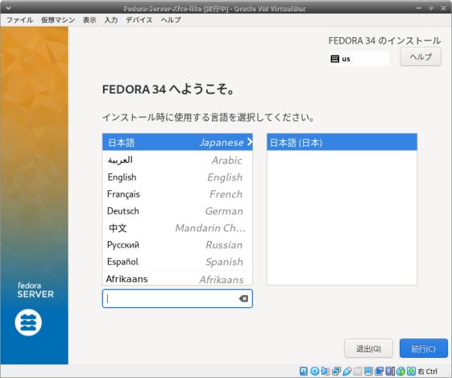The image size is (452, 378).
Task: Click the recording icon in status bar
Action: tap(379, 371)
